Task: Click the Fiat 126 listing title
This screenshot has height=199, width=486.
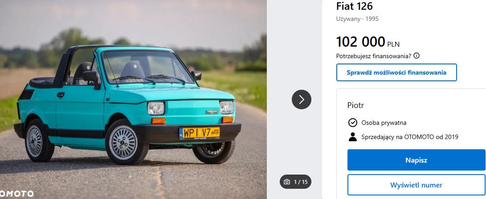Action: 354,6
